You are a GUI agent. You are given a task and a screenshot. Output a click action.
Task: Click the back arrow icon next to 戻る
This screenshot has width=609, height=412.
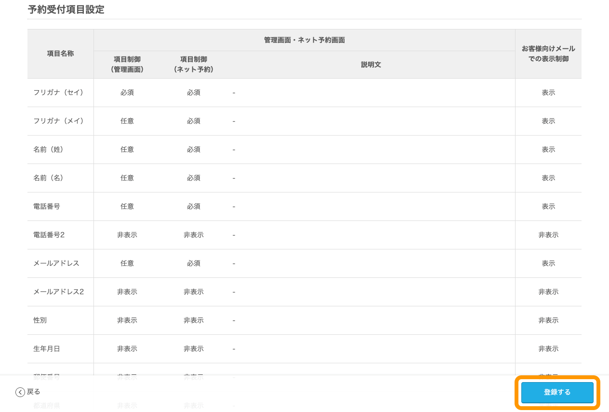pos(19,392)
